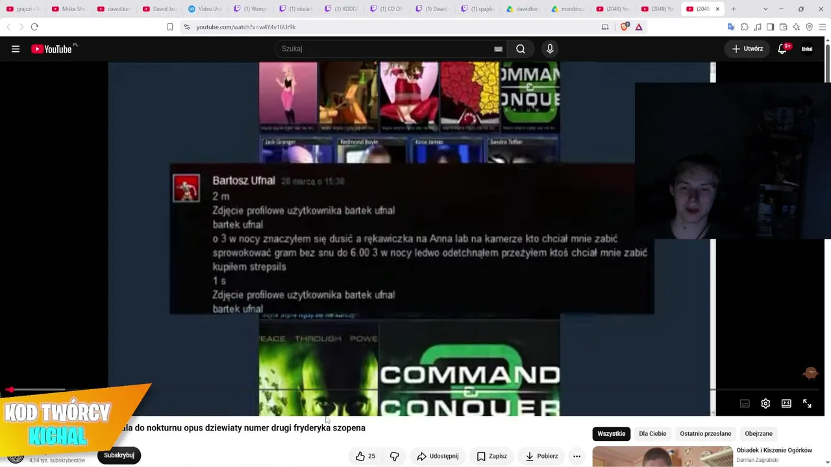The height and width of the screenshot is (467, 831).
Task: Open the media playlist music note icon
Action: 758,27
